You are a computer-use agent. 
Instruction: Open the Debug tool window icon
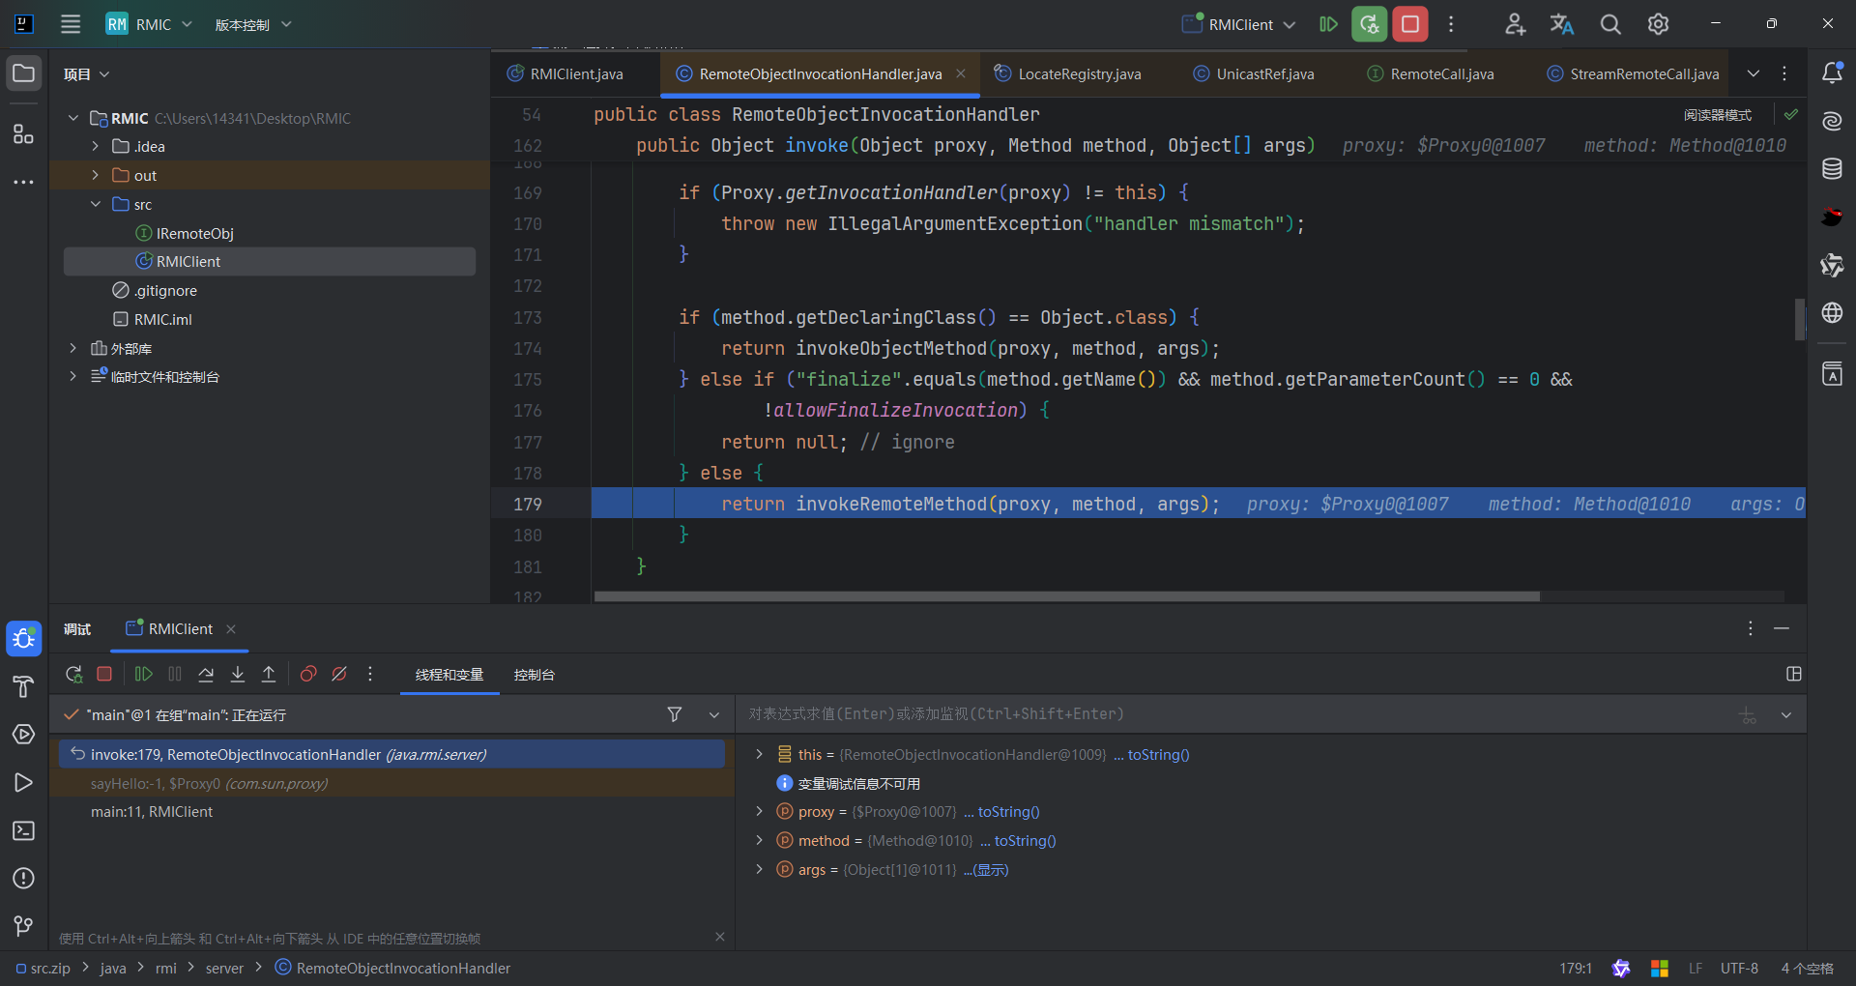(23, 638)
